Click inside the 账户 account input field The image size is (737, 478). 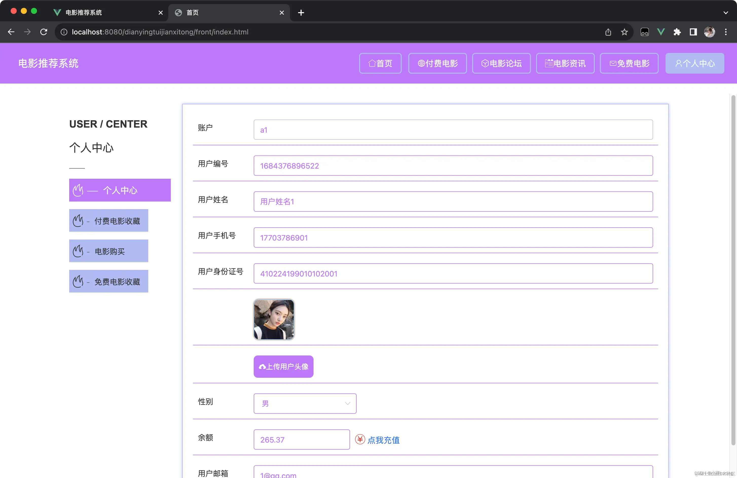(453, 129)
